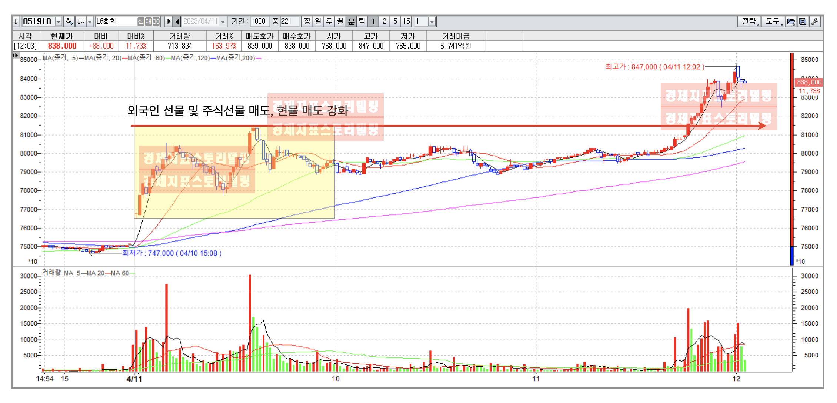Switch to the 일 (daily) chart period
The width and height of the screenshot is (837, 403).
pyautogui.click(x=318, y=21)
